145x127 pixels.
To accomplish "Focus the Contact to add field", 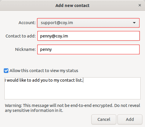I will 88,36.
